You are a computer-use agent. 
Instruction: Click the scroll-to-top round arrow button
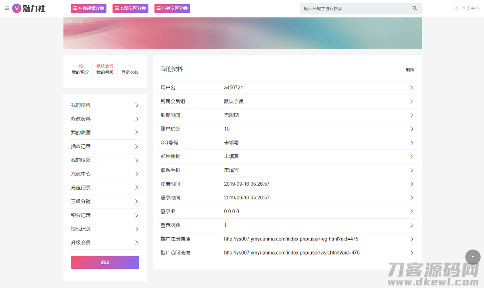pyautogui.click(x=473, y=257)
